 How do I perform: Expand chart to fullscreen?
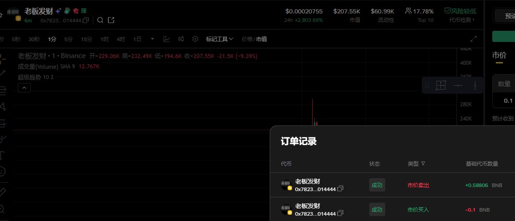473,39
